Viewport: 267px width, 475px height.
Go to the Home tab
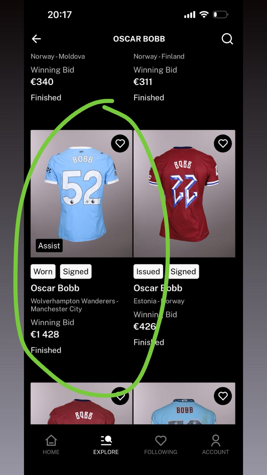click(51, 445)
